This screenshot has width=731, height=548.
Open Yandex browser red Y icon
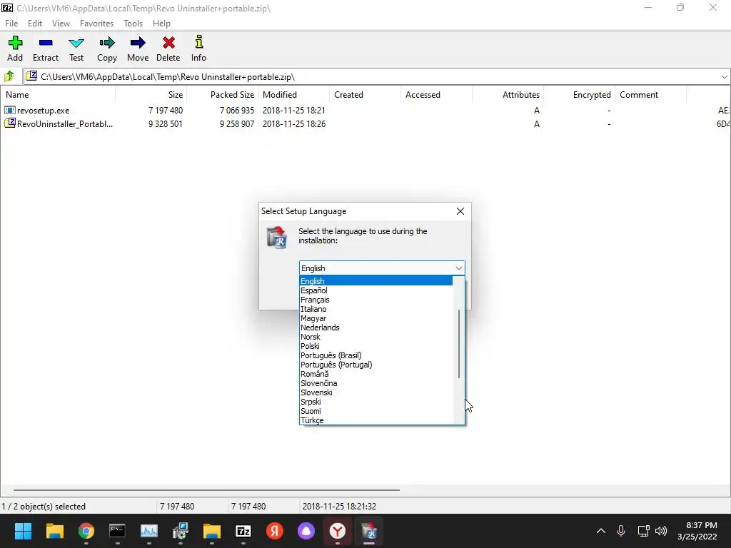(338, 531)
